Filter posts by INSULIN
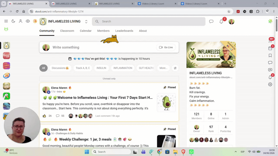Viewport: 278px width, 156px height. pos(101,68)
